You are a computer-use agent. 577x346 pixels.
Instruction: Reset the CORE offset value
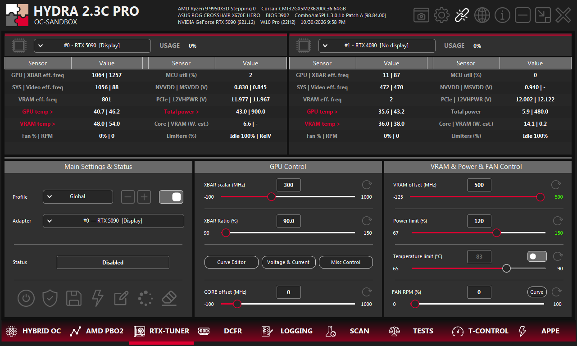pyautogui.click(x=367, y=292)
